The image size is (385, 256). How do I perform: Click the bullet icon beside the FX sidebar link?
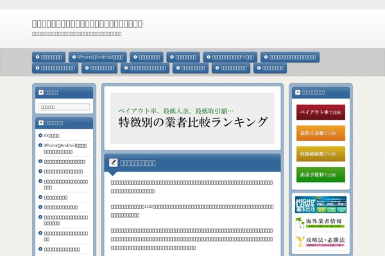click(40, 135)
